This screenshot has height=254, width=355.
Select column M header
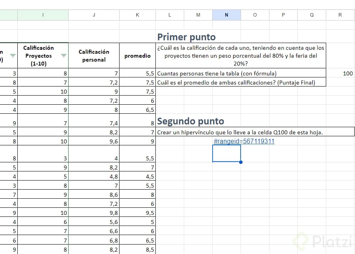click(x=198, y=15)
